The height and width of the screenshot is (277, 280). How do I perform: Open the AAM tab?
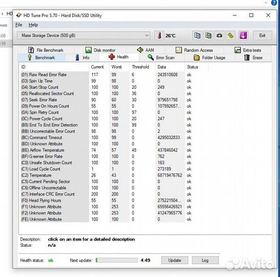145,50
